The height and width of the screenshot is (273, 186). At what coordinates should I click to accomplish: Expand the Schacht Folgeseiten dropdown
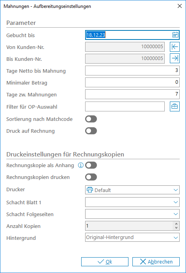(132, 214)
